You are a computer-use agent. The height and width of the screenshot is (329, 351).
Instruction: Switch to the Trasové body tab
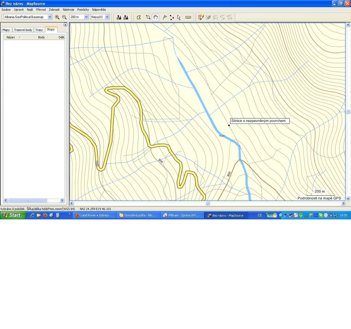23,30
